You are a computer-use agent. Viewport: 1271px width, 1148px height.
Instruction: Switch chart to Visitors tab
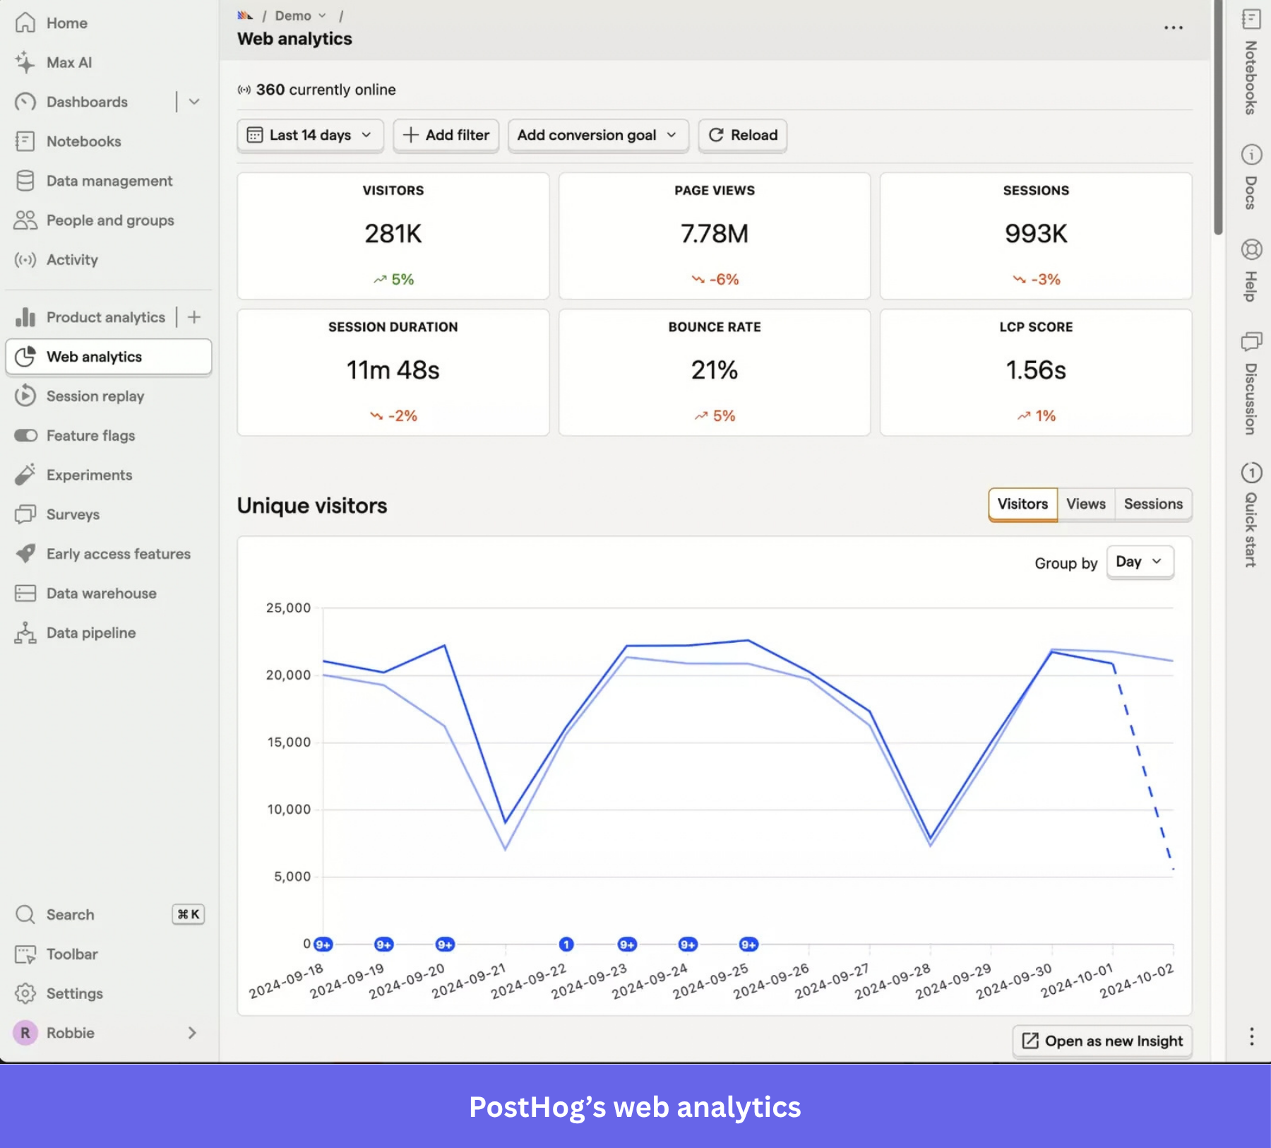coord(1022,504)
